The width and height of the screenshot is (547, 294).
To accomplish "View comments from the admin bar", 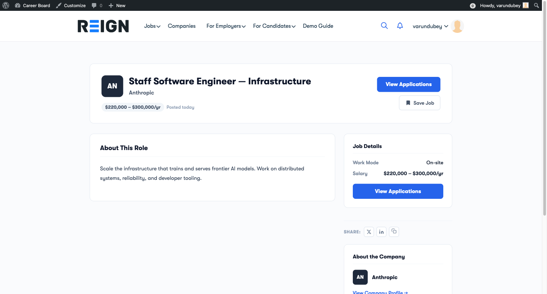I will point(97,5).
